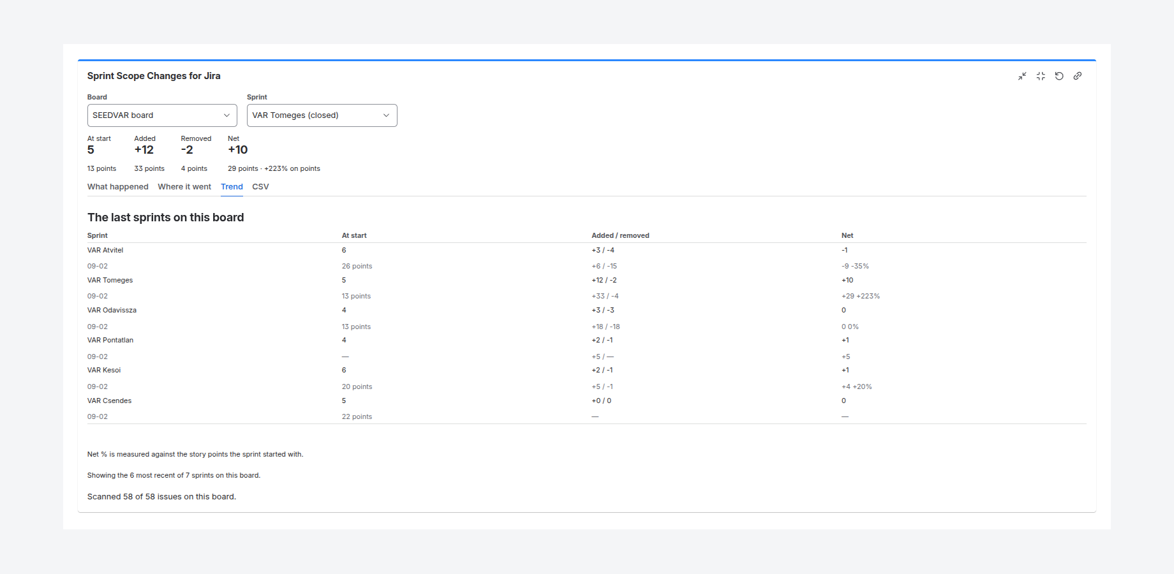The height and width of the screenshot is (574, 1174).
Task: Click the refresh circular arrow icon
Action: point(1059,76)
